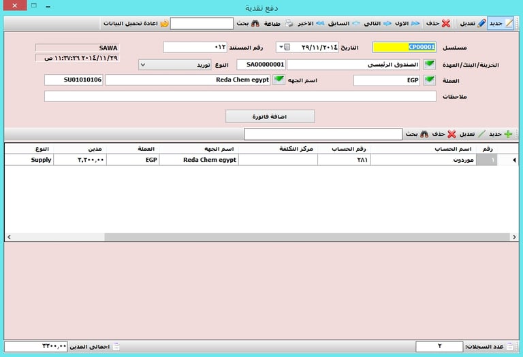Maximize the دفع نقدية window
Viewport: 523px width, 357px height.
click(33, 5)
